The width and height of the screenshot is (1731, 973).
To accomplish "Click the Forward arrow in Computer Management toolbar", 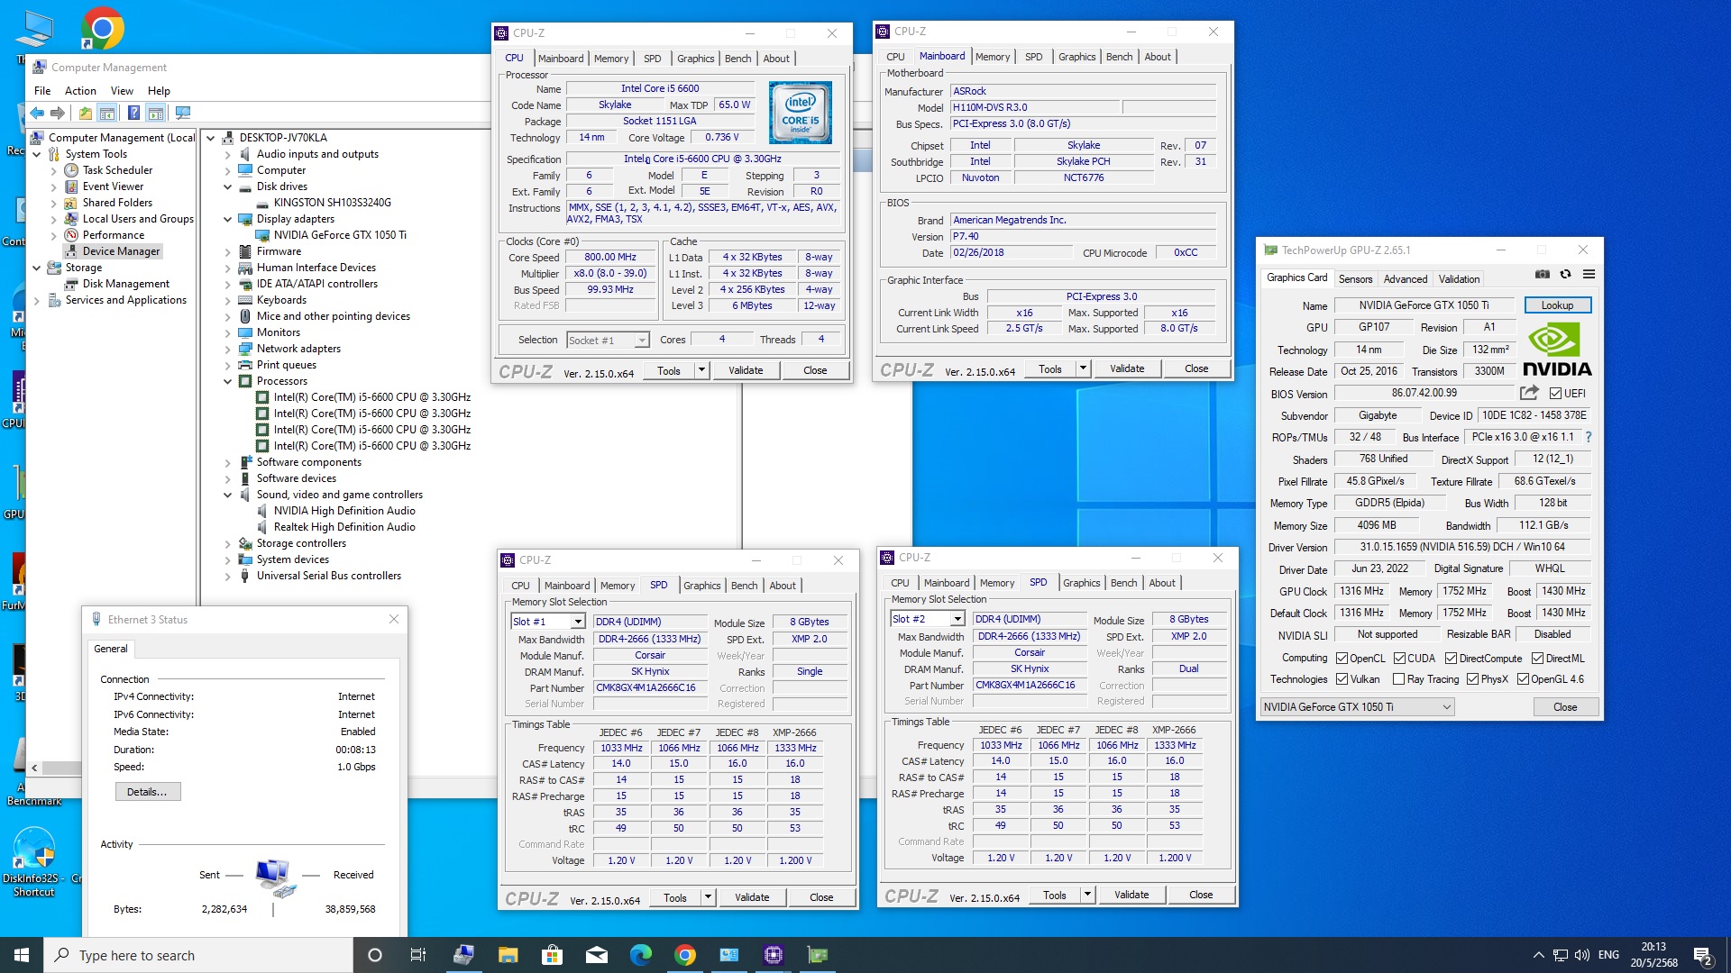I will point(58,114).
